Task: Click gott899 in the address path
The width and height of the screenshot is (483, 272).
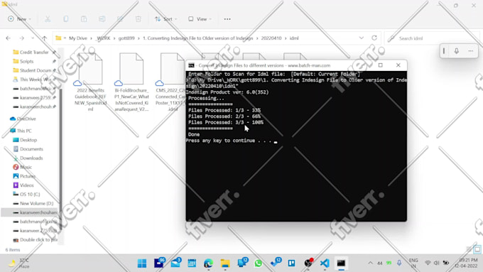Action: tap(126, 38)
